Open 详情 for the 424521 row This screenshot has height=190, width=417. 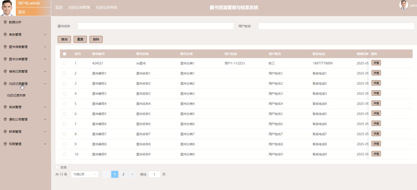click(x=376, y=63)
